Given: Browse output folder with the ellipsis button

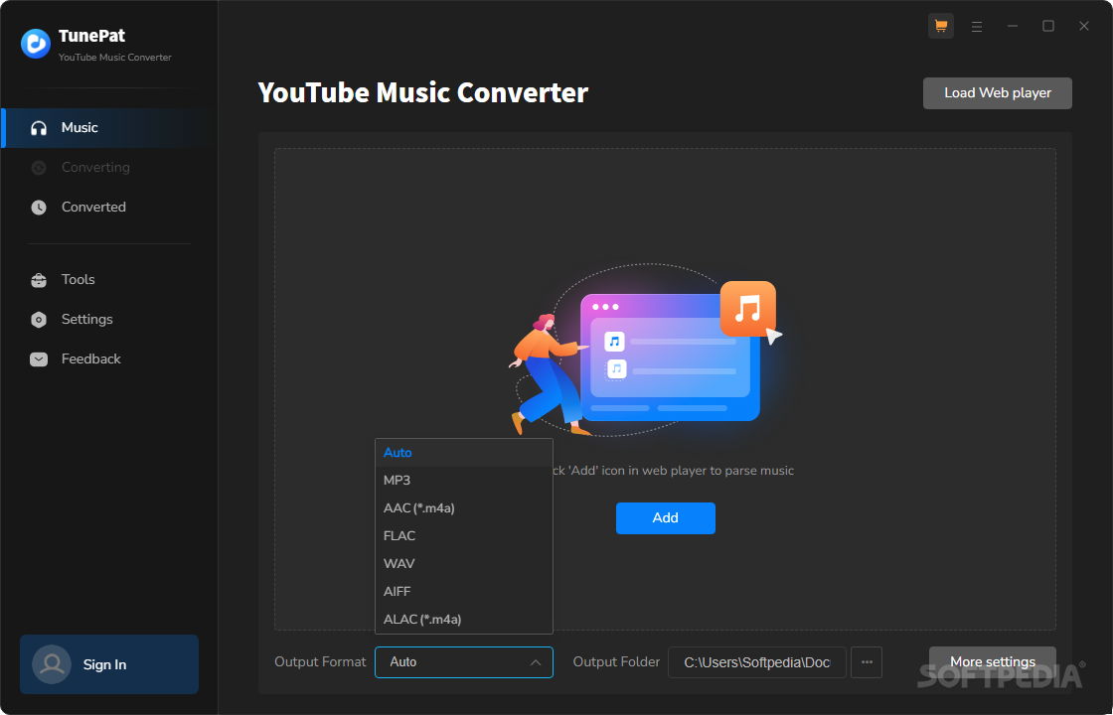Looking at the screenshot, I should pos(867,661).
